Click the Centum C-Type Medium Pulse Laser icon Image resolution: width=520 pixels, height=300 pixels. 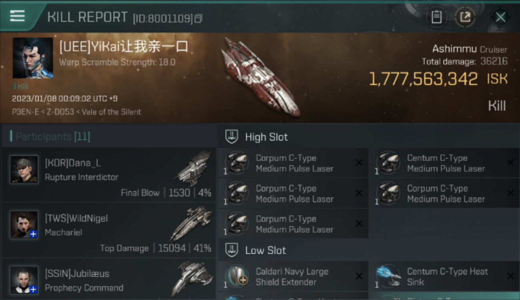[x=388, y=163]
